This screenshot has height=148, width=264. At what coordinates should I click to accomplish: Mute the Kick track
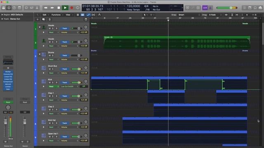[49, 83]
